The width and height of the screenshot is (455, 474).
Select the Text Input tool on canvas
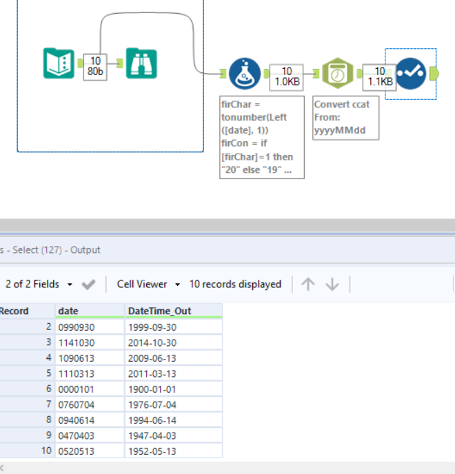[59, 64]
